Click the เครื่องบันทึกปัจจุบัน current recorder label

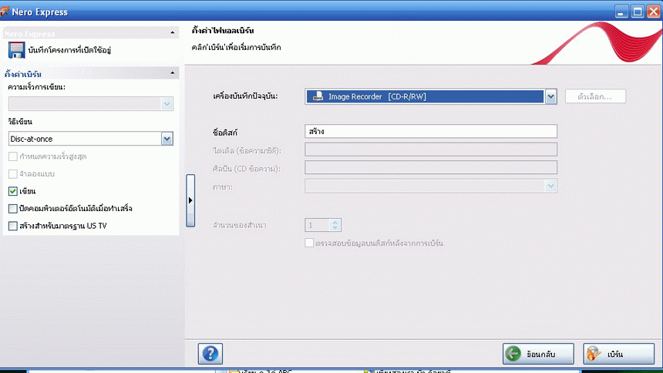245,96
